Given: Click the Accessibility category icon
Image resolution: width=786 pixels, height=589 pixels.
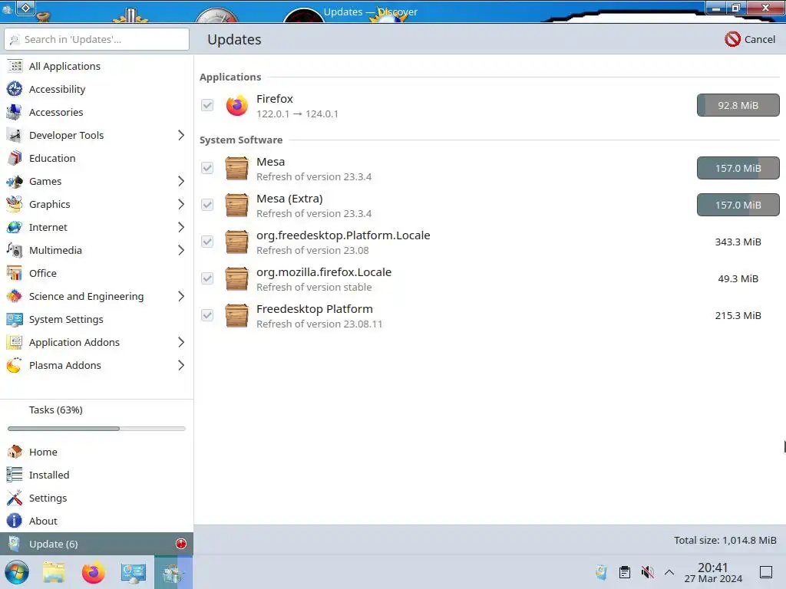Looking at the screenshot, I should click(15, 89).
